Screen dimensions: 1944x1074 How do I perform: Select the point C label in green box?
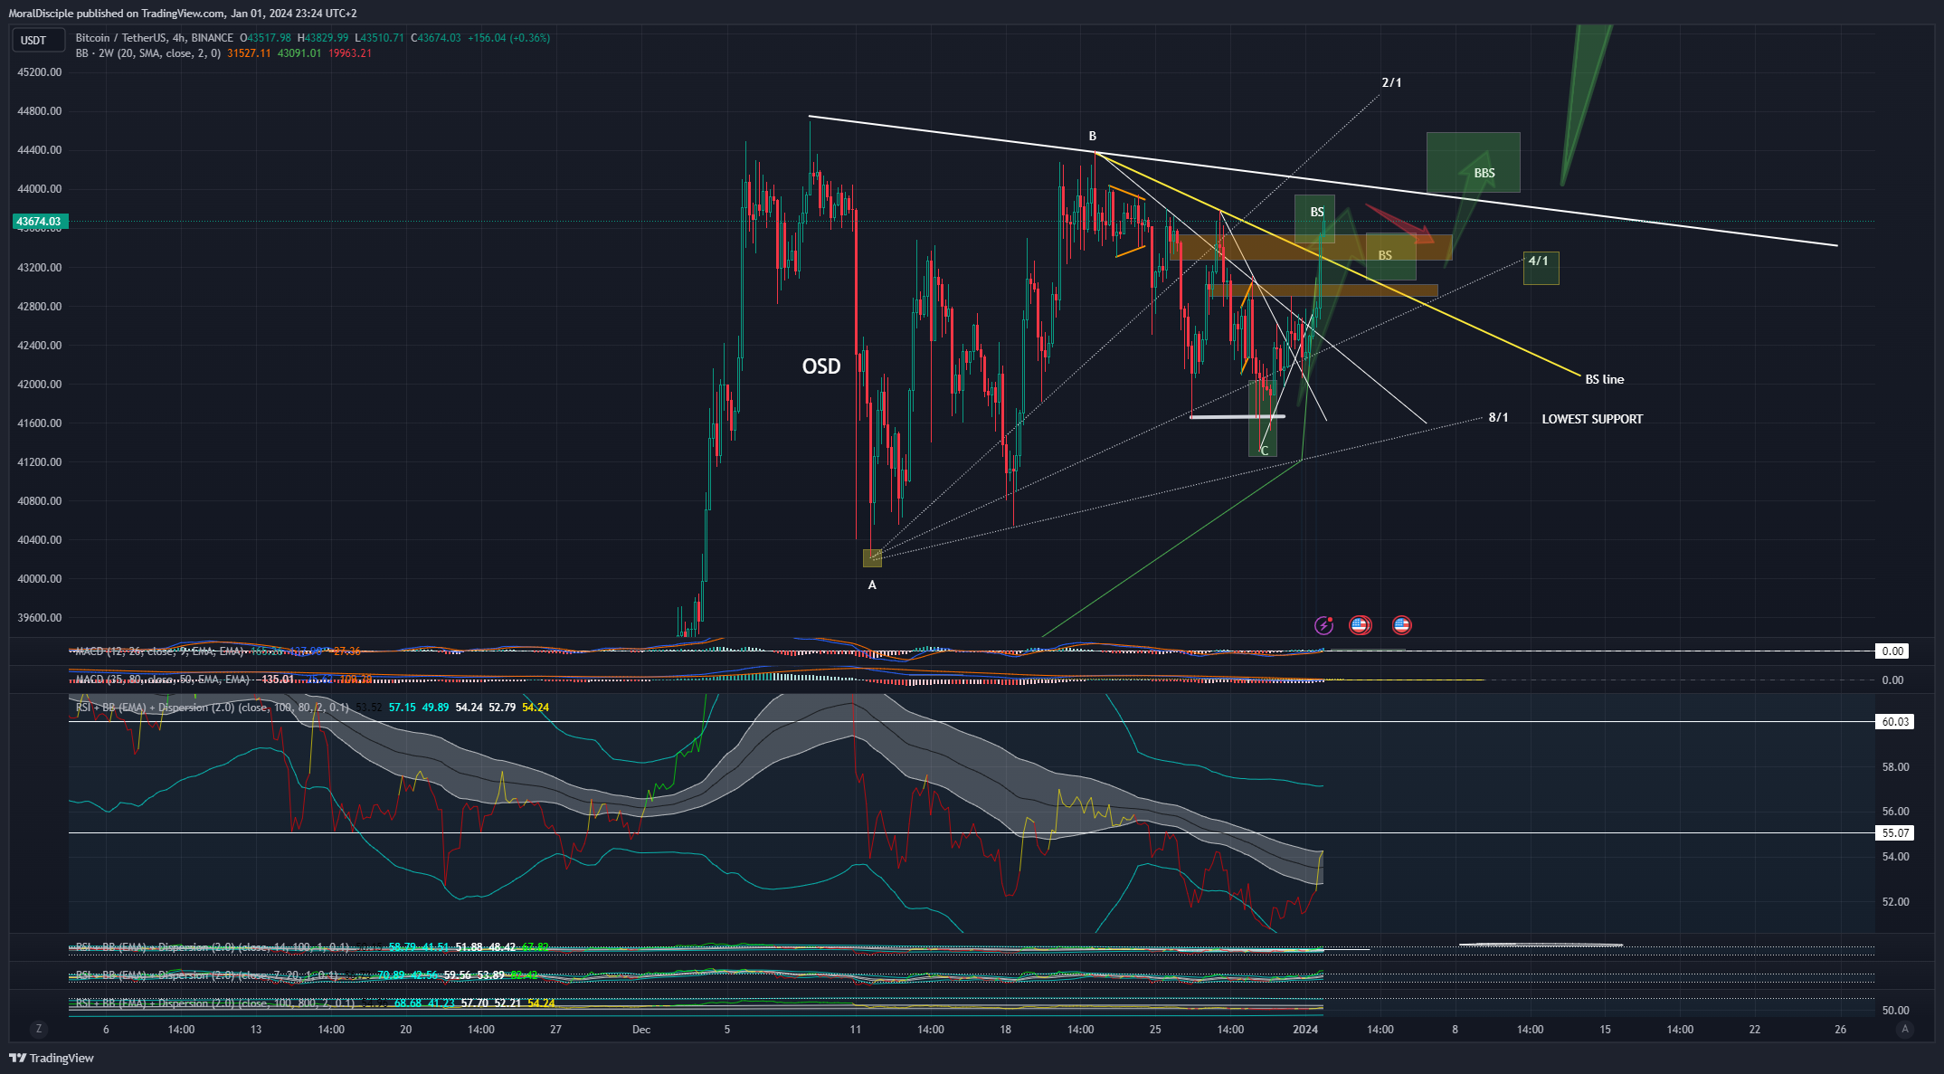click(1264, 451)
